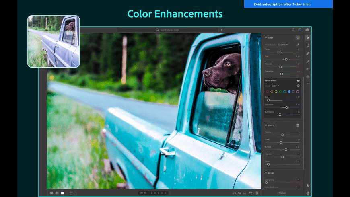350x197 pixels.
Task: Set zoom to 1:1
Action: pyautogui.click(x=244, y=193)
